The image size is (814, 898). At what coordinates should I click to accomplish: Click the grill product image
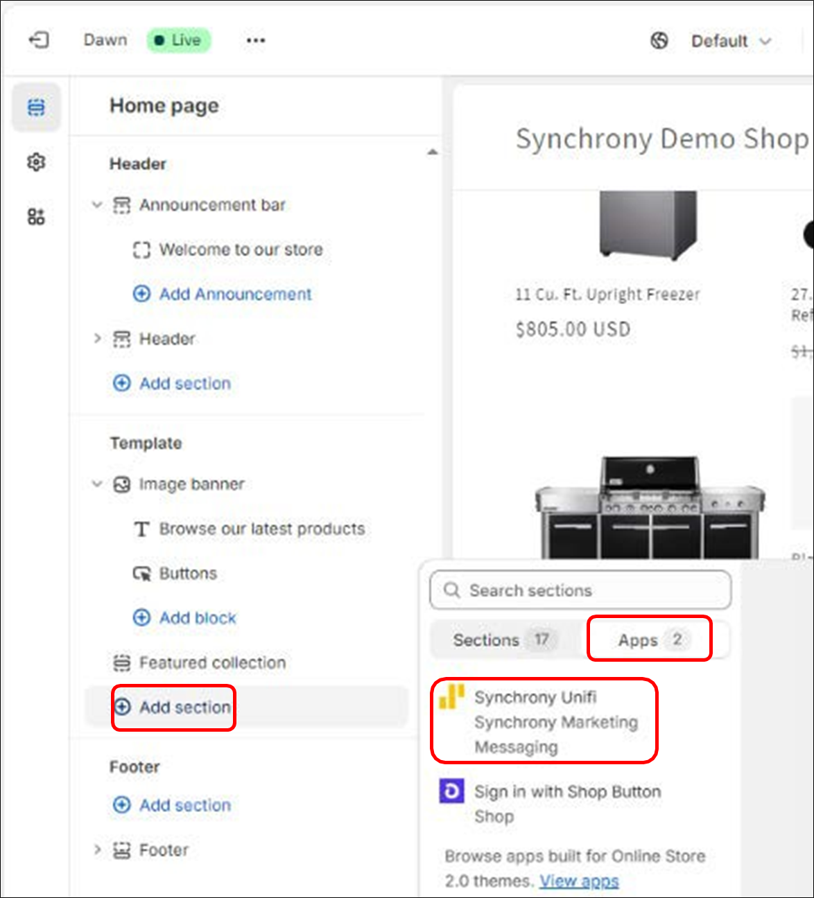[x=650, y=507]
